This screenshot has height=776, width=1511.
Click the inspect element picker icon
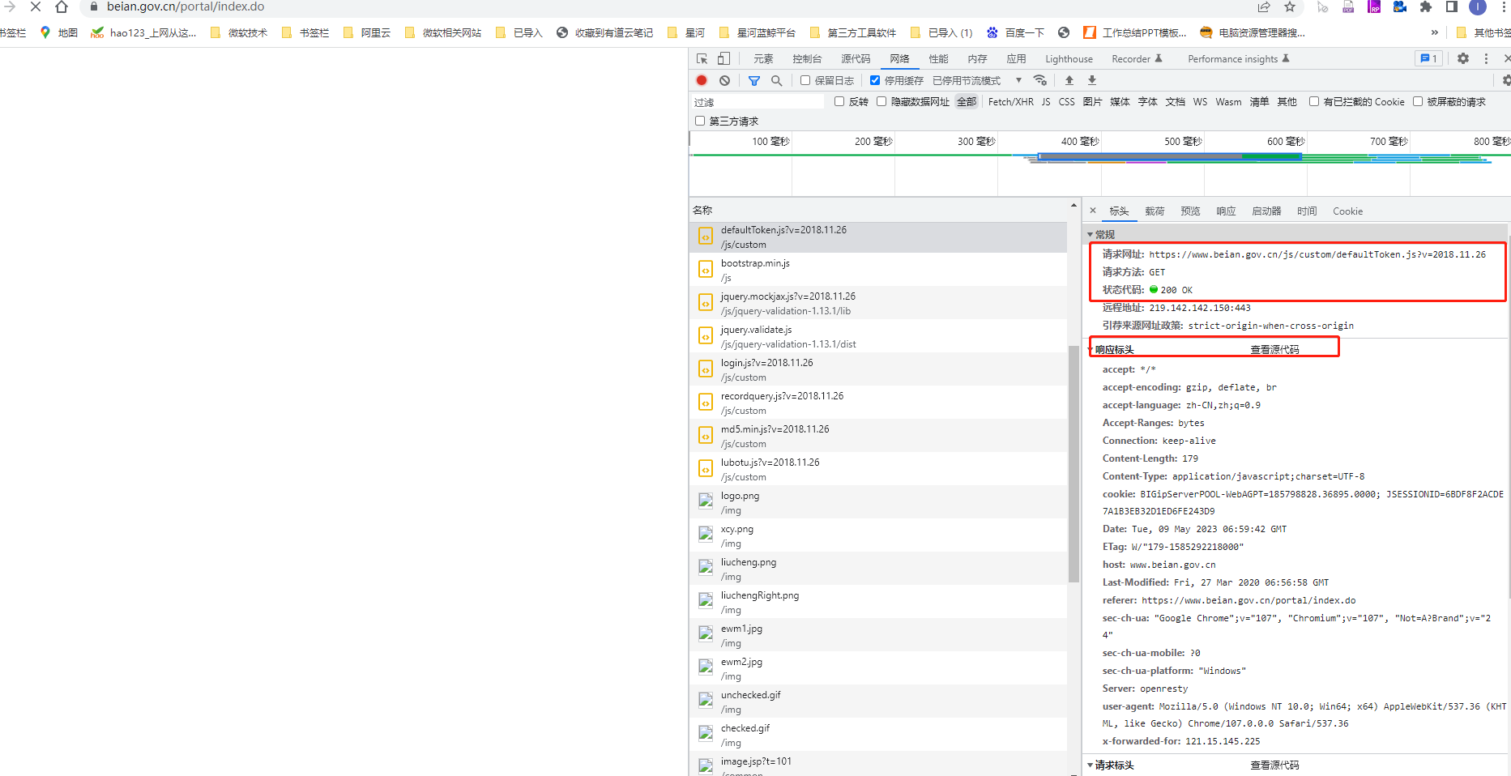(x=702, y=58)
